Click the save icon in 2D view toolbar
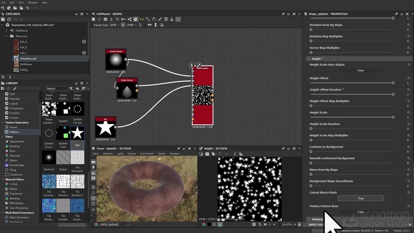The image size is (414, 233). pos(207,154)
